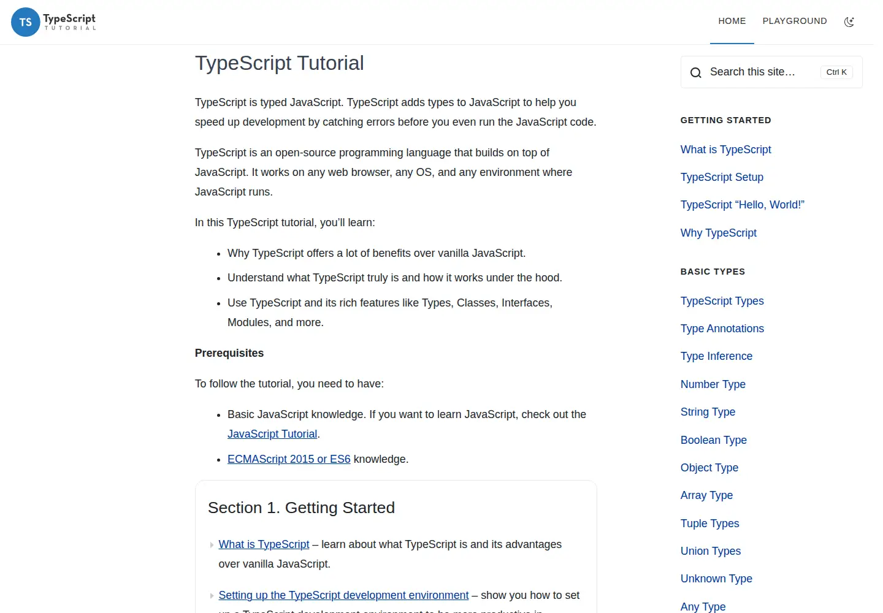Focus the Search this site field
Screen dimensions: 883x613
click(771, 72)
